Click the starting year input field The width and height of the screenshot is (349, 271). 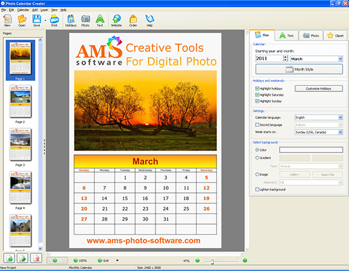(269, 58)
